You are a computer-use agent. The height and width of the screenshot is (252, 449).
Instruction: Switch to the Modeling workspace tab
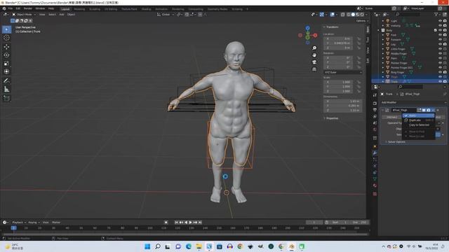[x=79, y=9]
